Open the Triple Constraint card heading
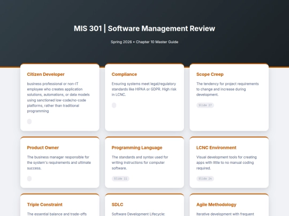Image resolution: width=289 pixels, height=216 pixels. coord(44,205)
